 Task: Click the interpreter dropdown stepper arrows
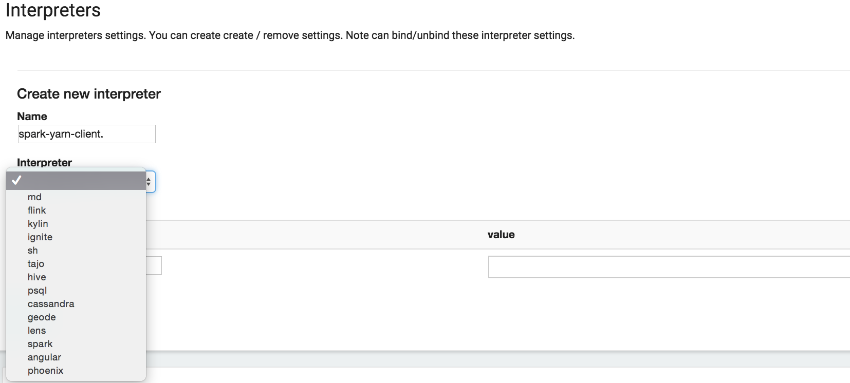pyautogui.click(x=148, y=181)
